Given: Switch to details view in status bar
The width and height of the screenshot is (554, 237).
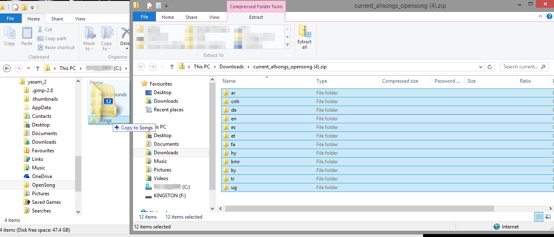Looking at the screenshot, I should coord(539,217).
